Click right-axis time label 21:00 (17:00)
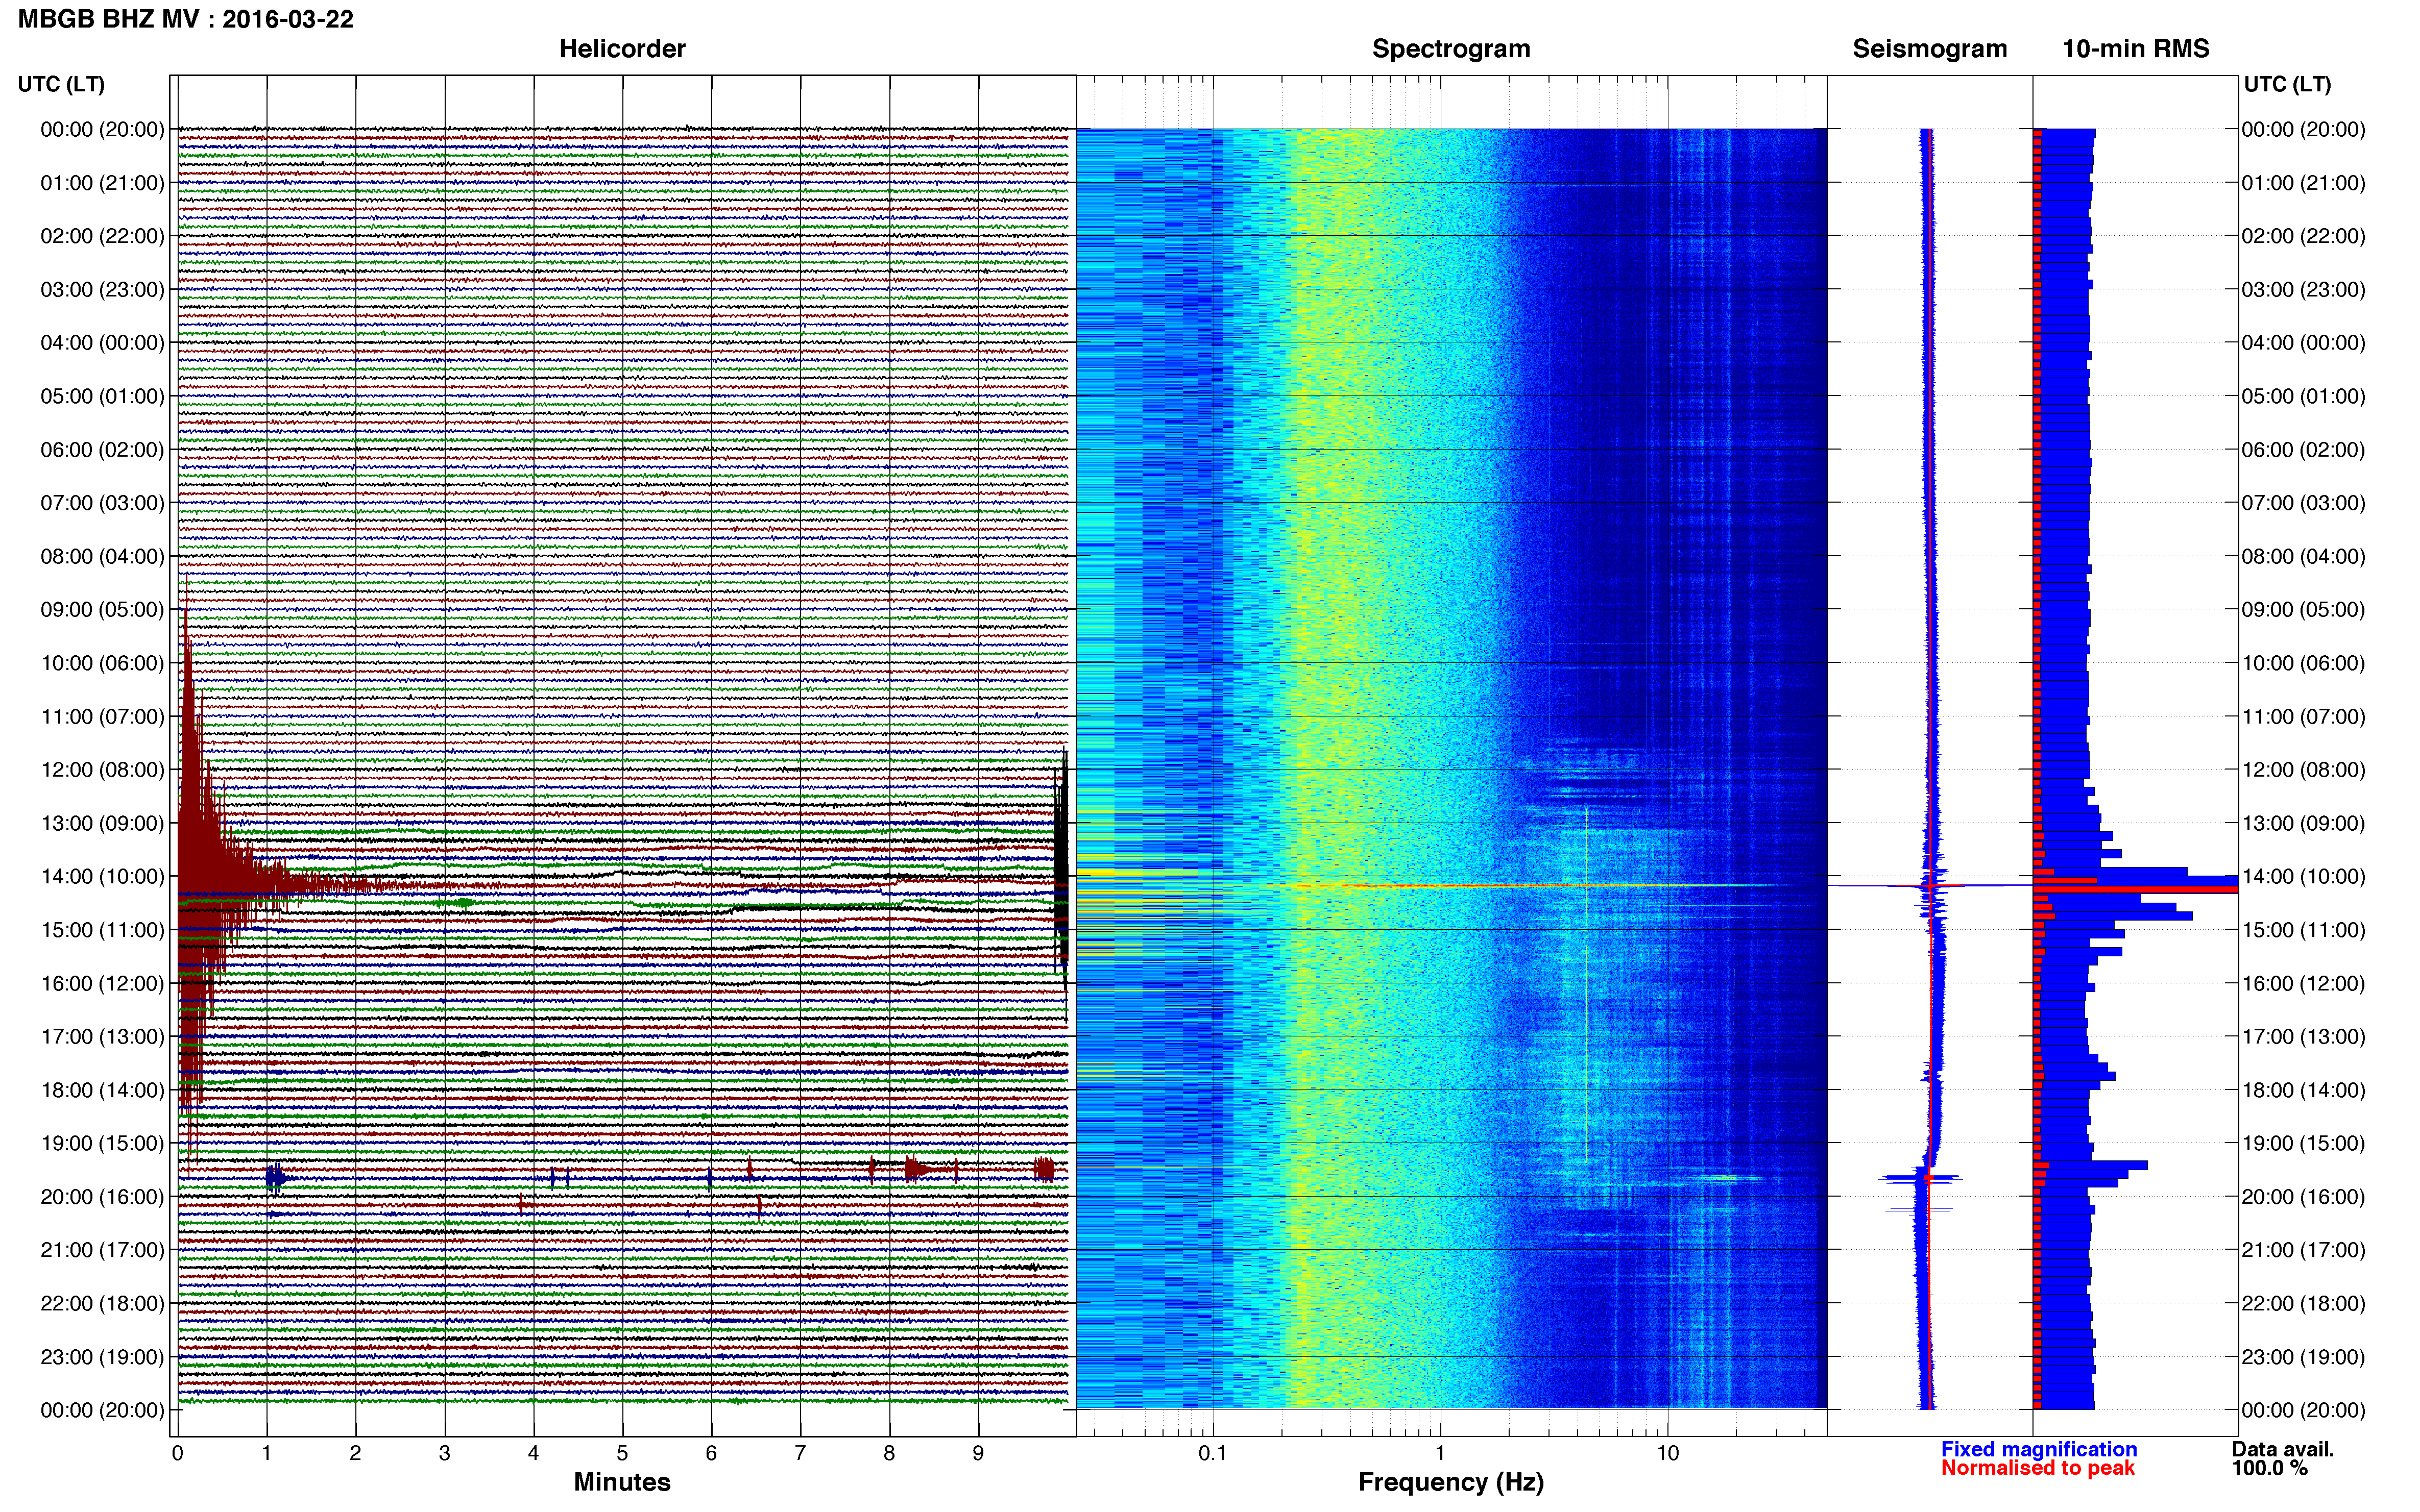Screen dimensions: 2420x1512 (2303, 1250)
